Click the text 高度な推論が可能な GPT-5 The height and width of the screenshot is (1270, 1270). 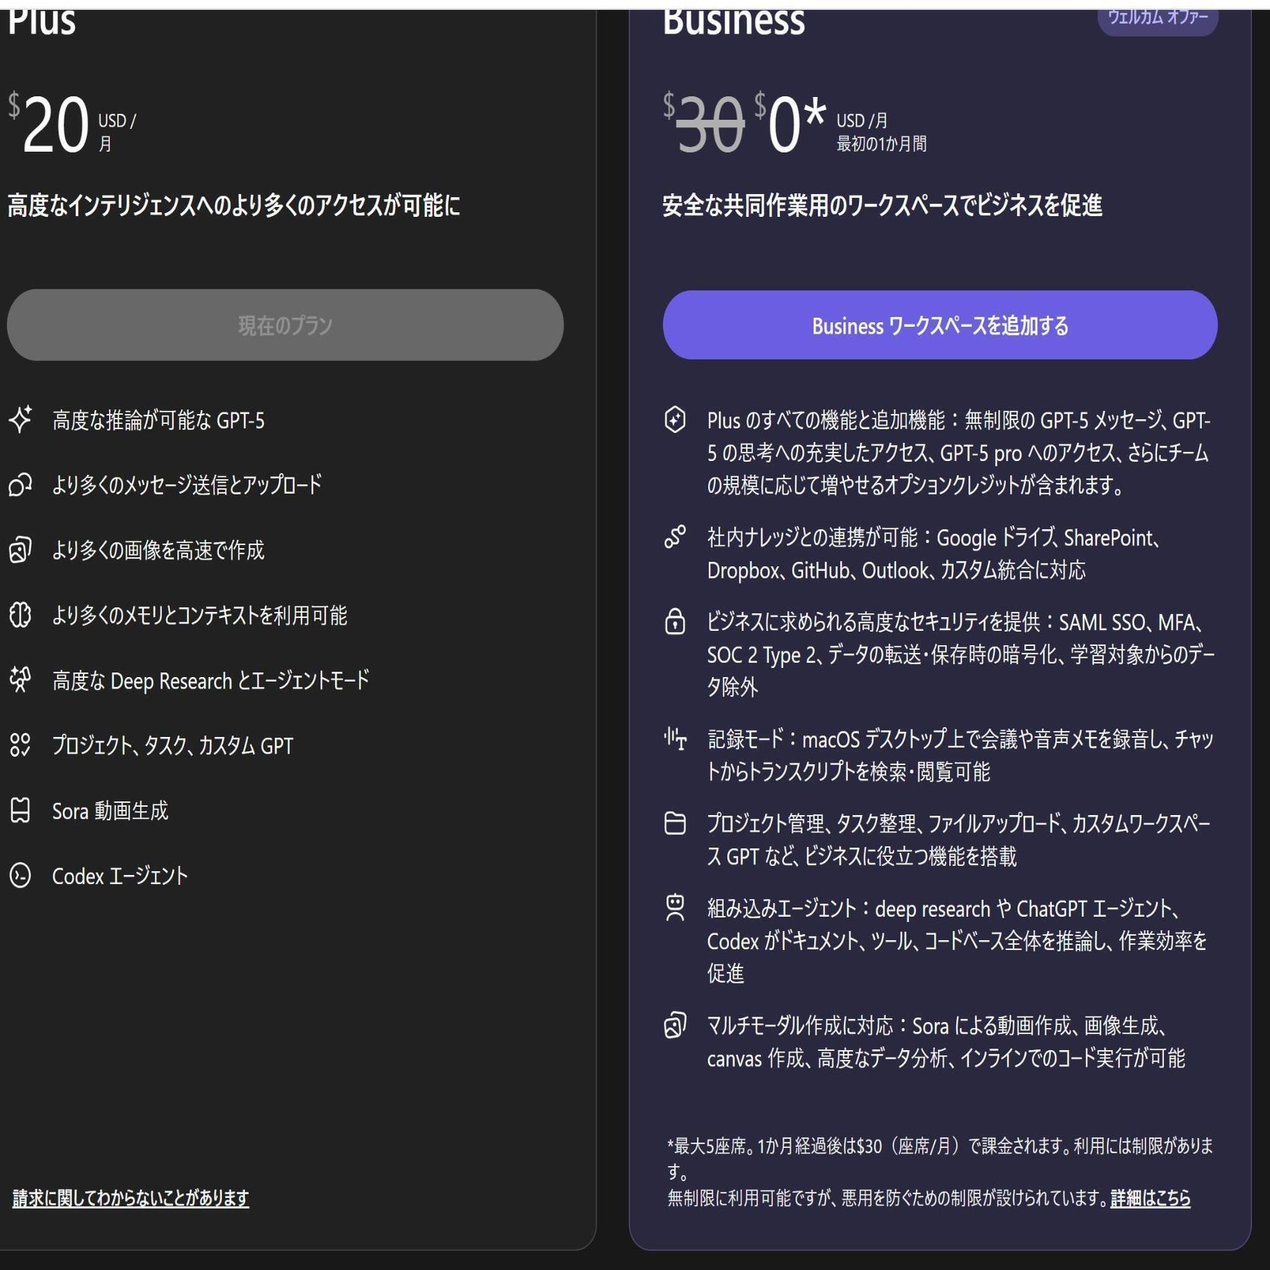[x=158, y=420]
